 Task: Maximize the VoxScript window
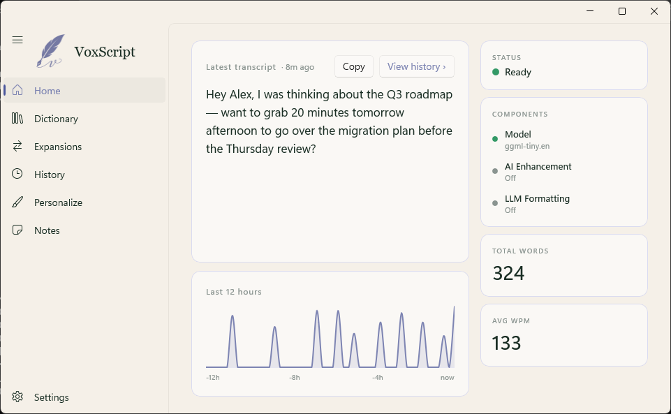pos(622,11)
